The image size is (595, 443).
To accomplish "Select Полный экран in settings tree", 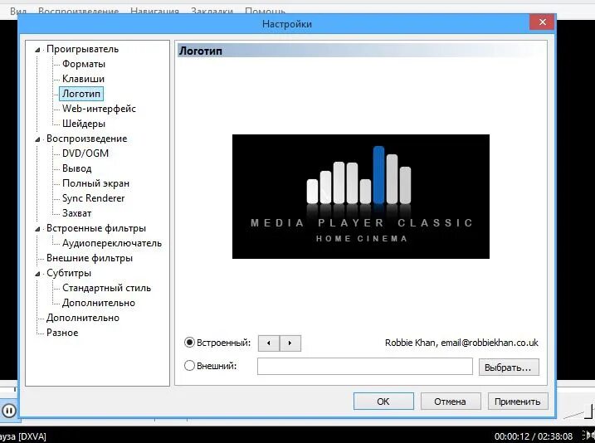I will (x=95, y=183).
